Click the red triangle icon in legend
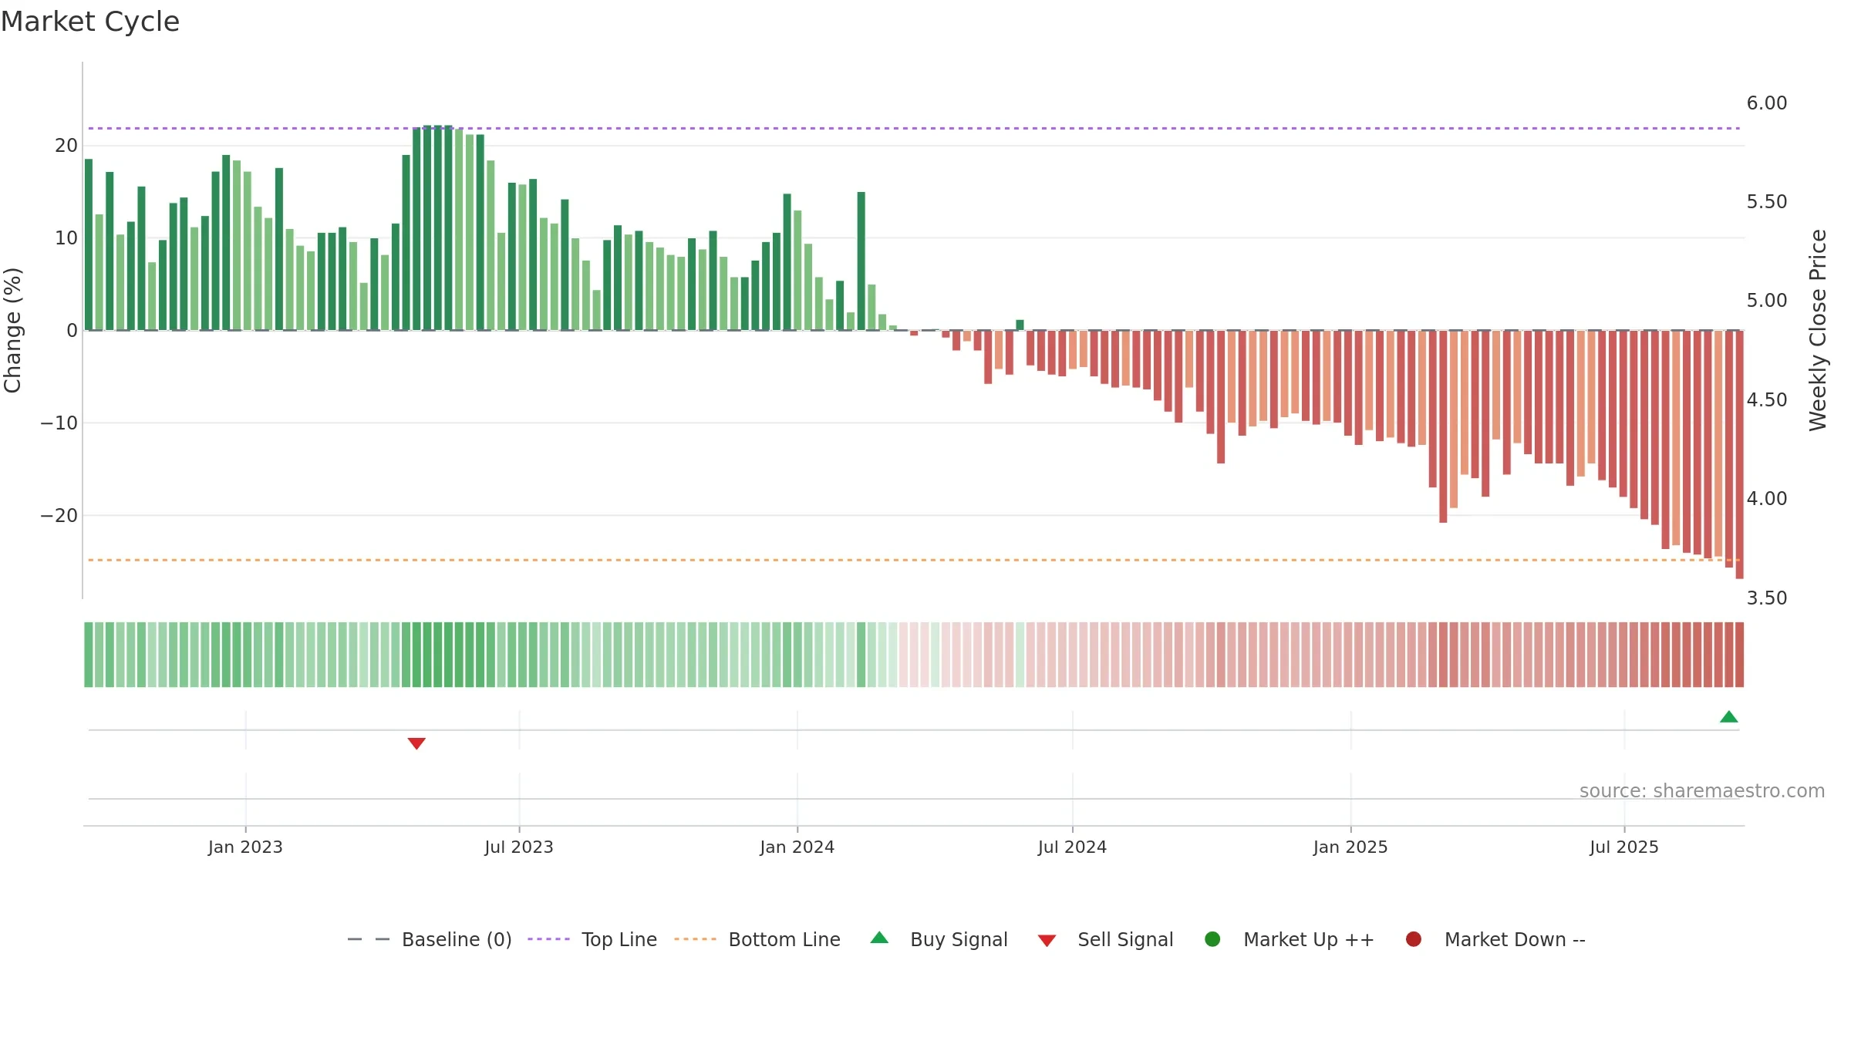Screen dimensions: 1851x1041 point(1047,941)
